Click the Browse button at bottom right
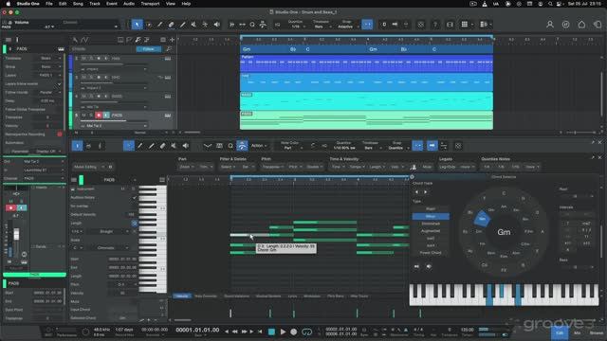The width and height of the screenshot is (607, 341). point(597,332)
